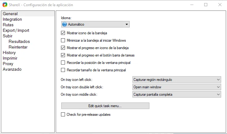
Task: Click the ShareX logo in title bar
Action: click(4, 5)
